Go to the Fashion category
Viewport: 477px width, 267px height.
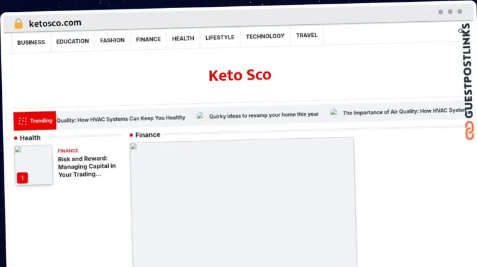pyautogui.click(x=112, y=40)
